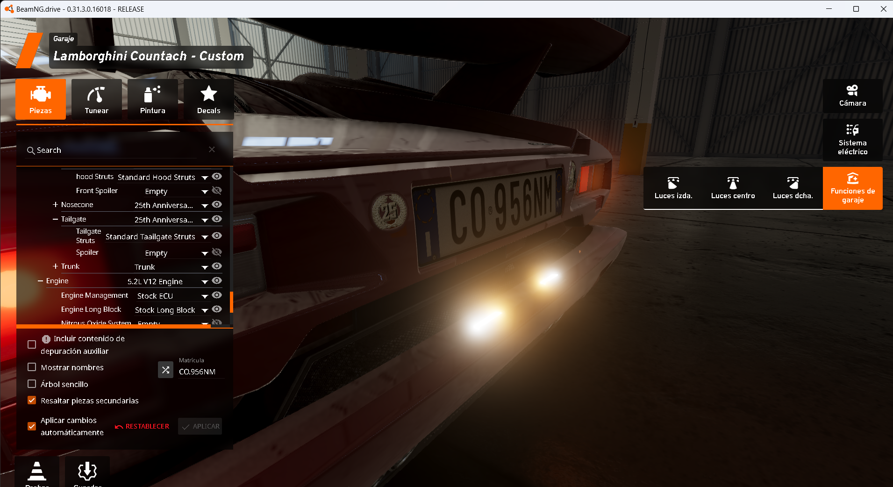The height and width of the screenshot is (487, 893).
Task: Check the Mostrar nombres checkbox
Action: (32, 367)
